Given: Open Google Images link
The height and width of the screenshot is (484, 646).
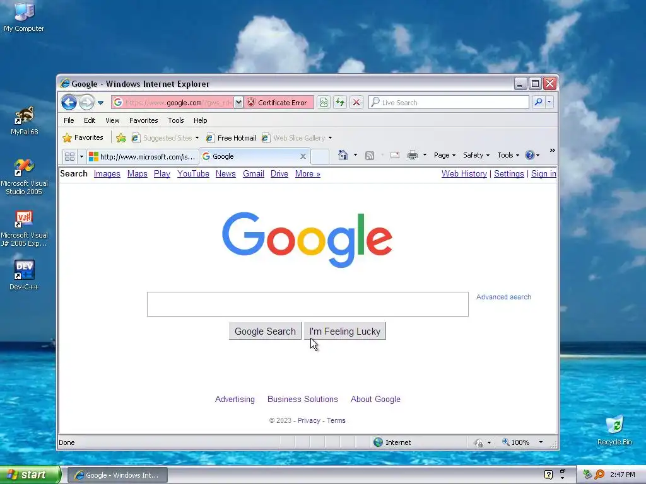Looking at the screenshot, I should coord(107,174).
